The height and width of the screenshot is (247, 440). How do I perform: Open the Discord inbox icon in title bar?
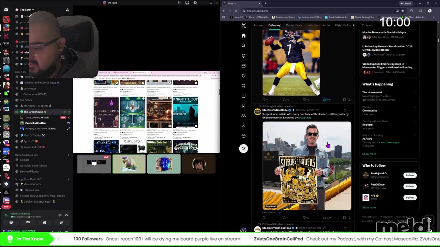click(187, 3)
